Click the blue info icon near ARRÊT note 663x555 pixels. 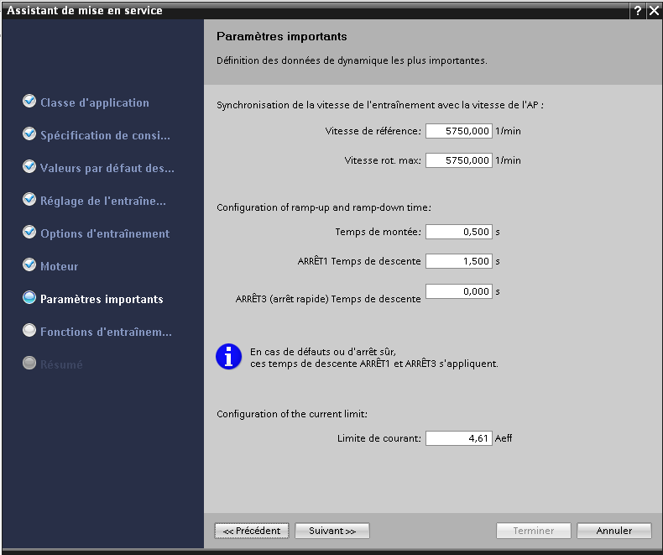pos(228,357)
